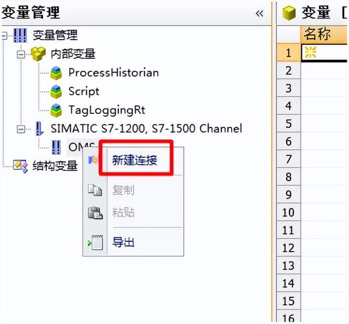The image size is (349, 324).
Task: Click the new-row star icon in row 1
Action: [310, 52]
